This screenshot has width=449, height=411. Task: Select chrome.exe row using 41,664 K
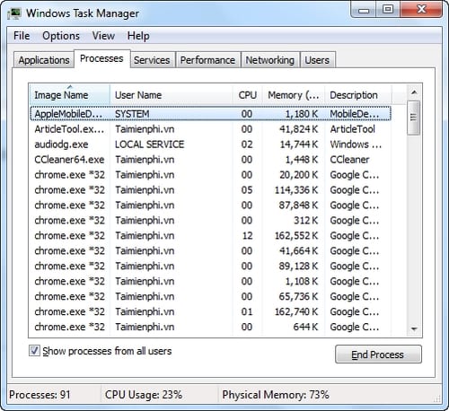click(x=210, y=250)
